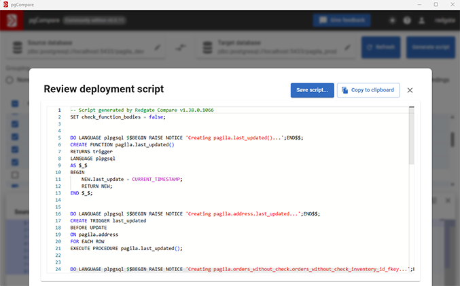Image resolution: width=460 pixels, height=286 pixels.
Task: Click the 'BEFORE UPDATE' line
Action: point(88,228)
